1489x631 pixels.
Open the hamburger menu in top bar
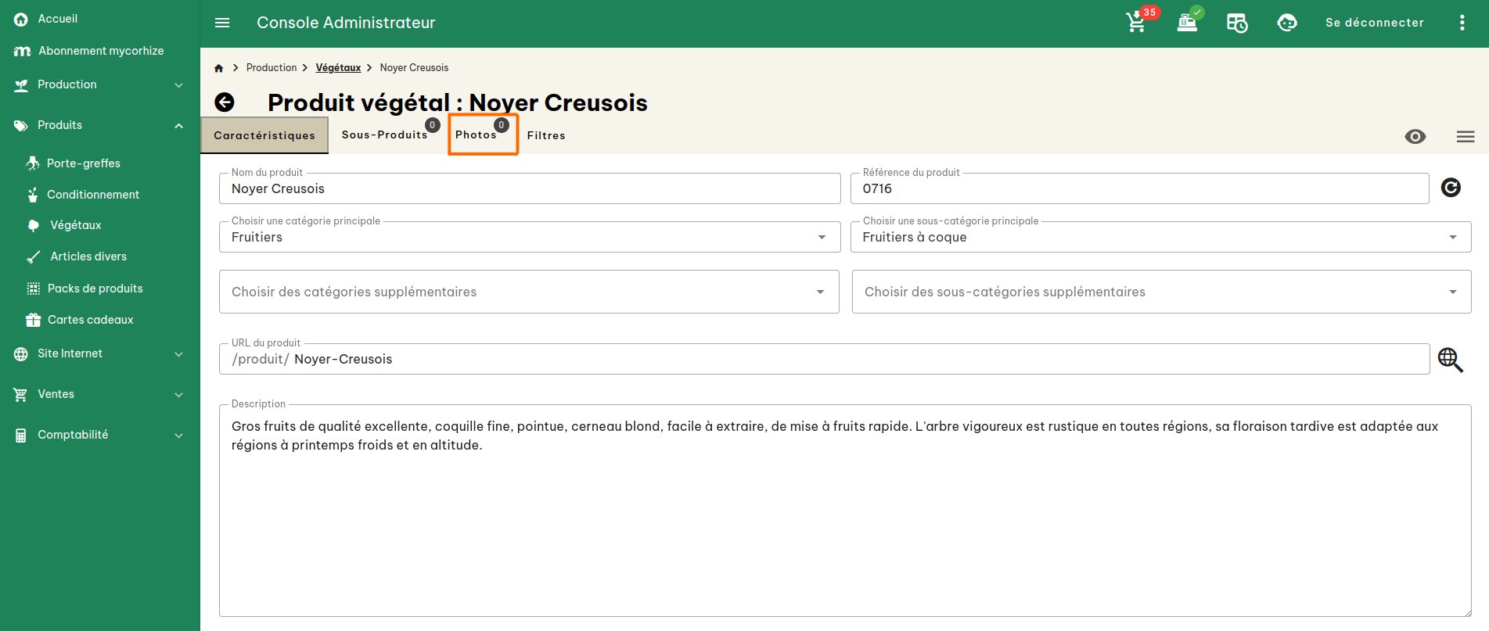pos(222,23)
